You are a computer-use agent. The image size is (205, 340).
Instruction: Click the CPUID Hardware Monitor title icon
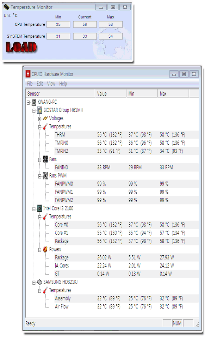click(28, 74)
